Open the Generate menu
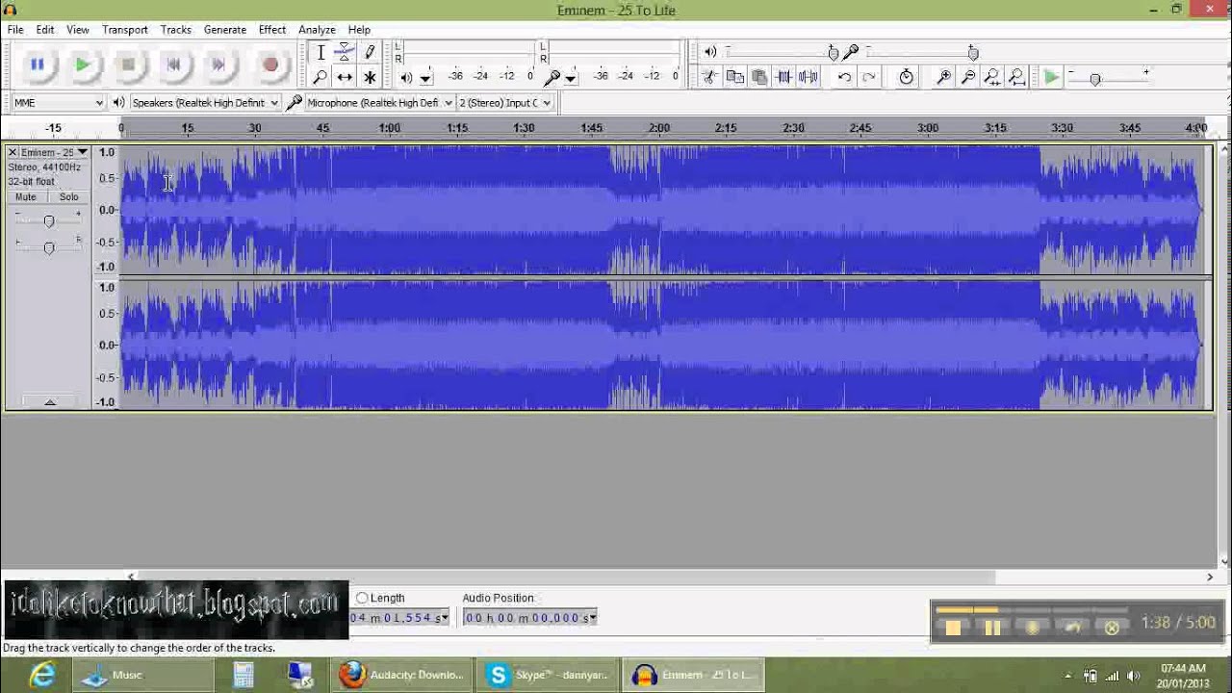Screen dimensions: 1232x693 [x=225, y=30]
